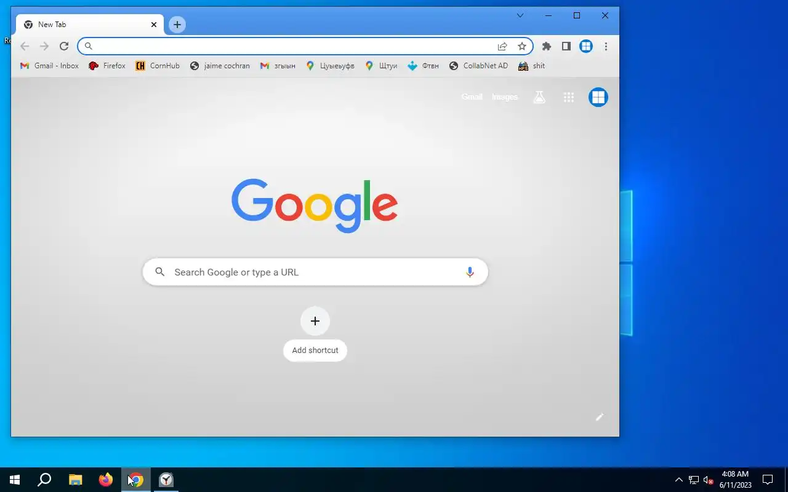Reload the page with the refresh icon

64,46
